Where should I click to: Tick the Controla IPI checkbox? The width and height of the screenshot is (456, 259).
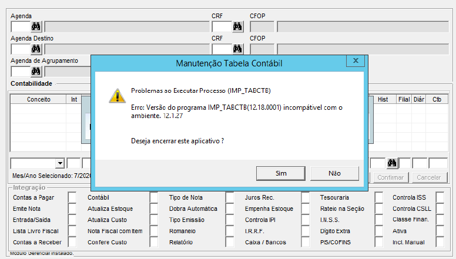306,220
